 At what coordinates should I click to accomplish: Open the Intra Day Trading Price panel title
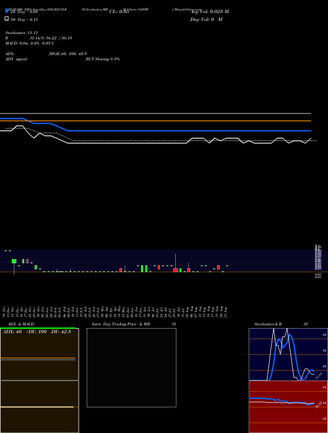[134, 324]
